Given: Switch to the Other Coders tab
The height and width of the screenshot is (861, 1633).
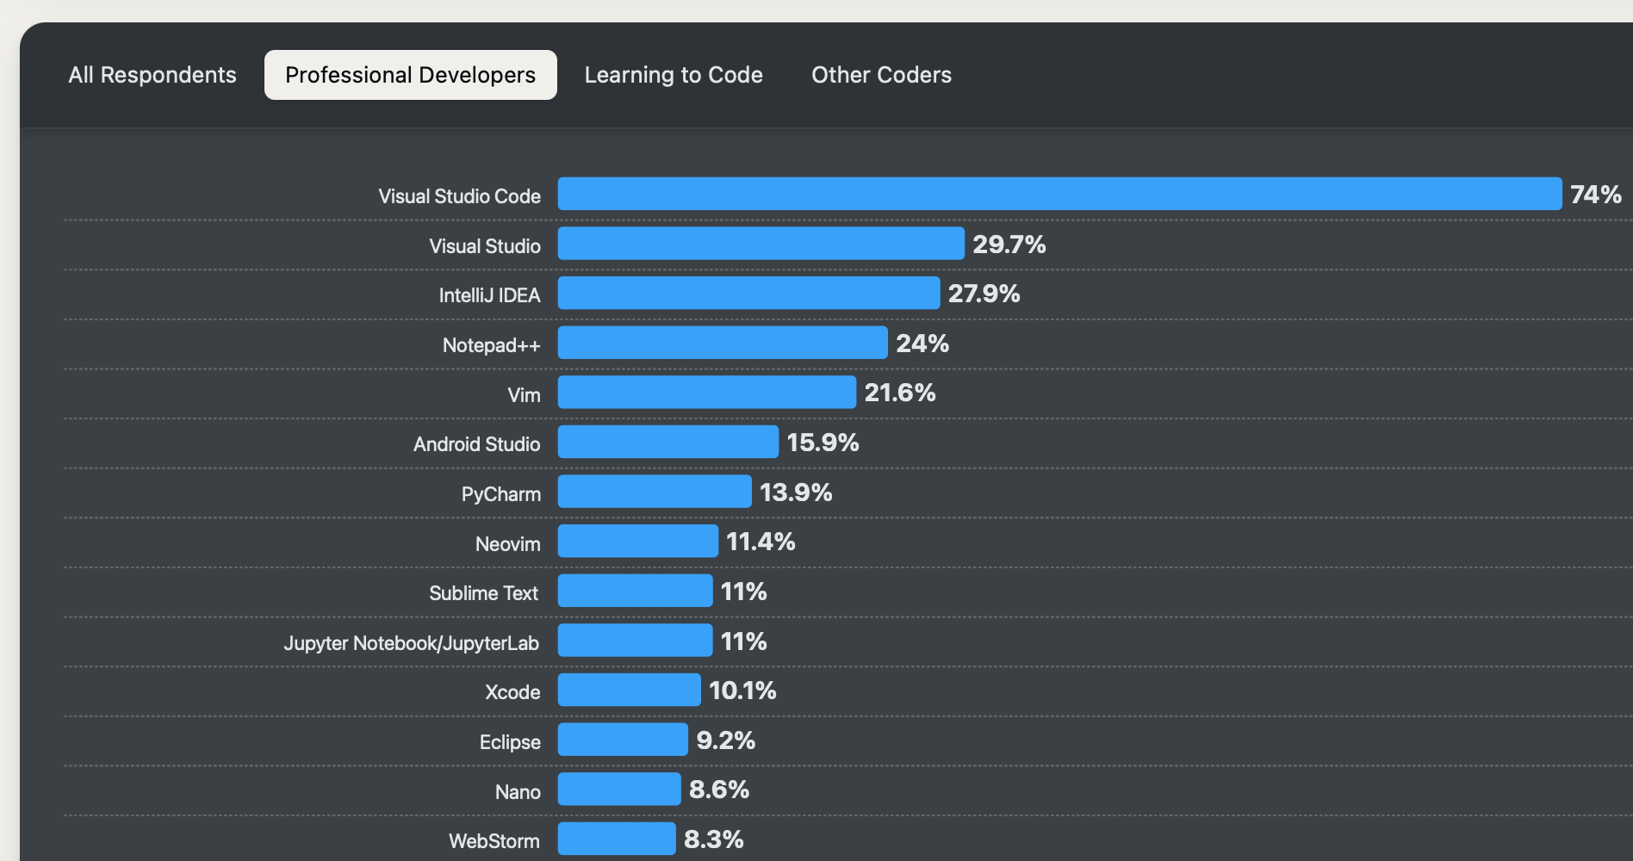Looking at the screenshot, I should [881, 75].
